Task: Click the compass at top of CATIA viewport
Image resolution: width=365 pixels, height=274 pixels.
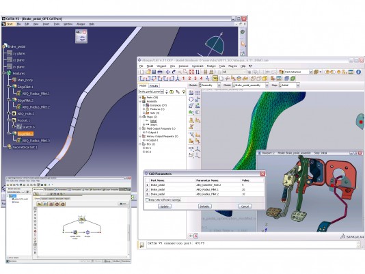Action: tap(215, 45)
